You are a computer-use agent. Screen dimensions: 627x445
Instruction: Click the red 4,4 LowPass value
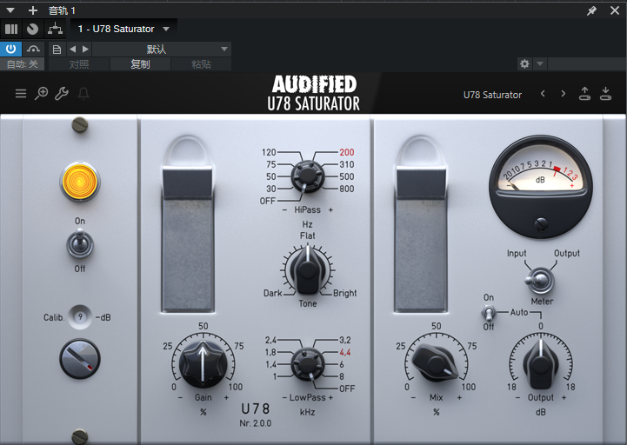coord(345,352)
